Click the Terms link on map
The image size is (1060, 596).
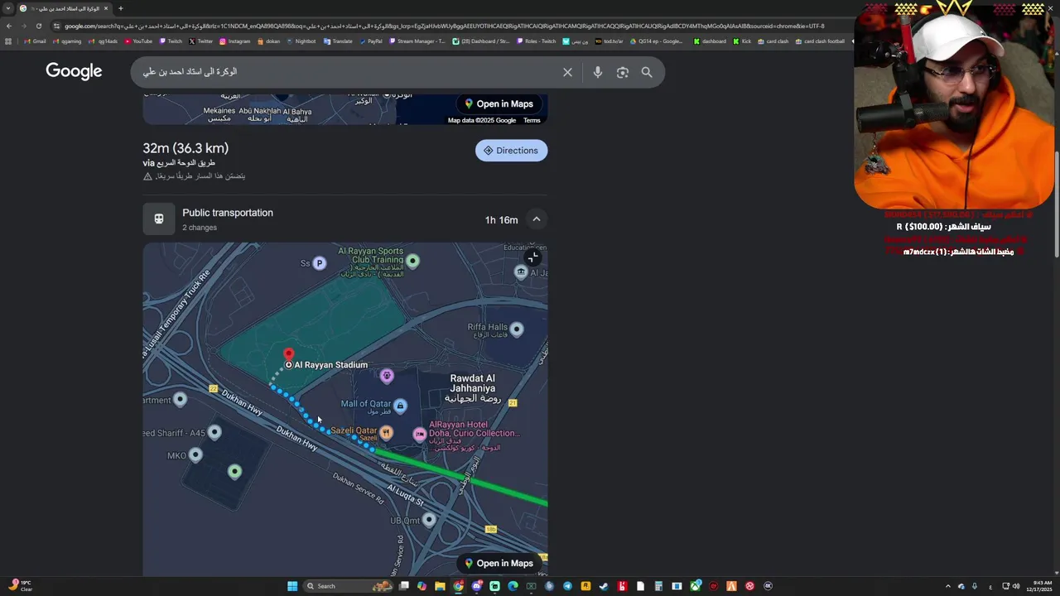click(x=532, y=120)
